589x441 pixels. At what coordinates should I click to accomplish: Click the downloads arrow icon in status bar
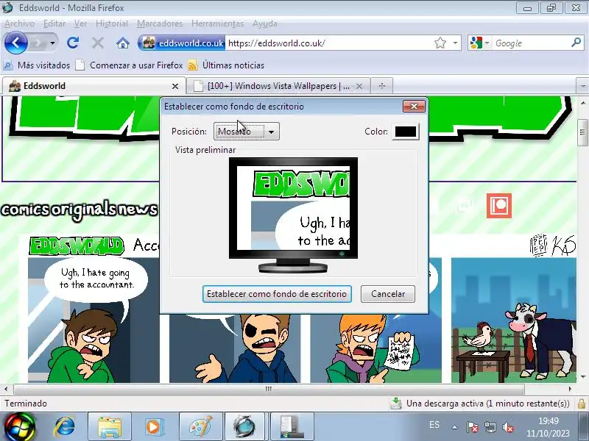[396, 404]
